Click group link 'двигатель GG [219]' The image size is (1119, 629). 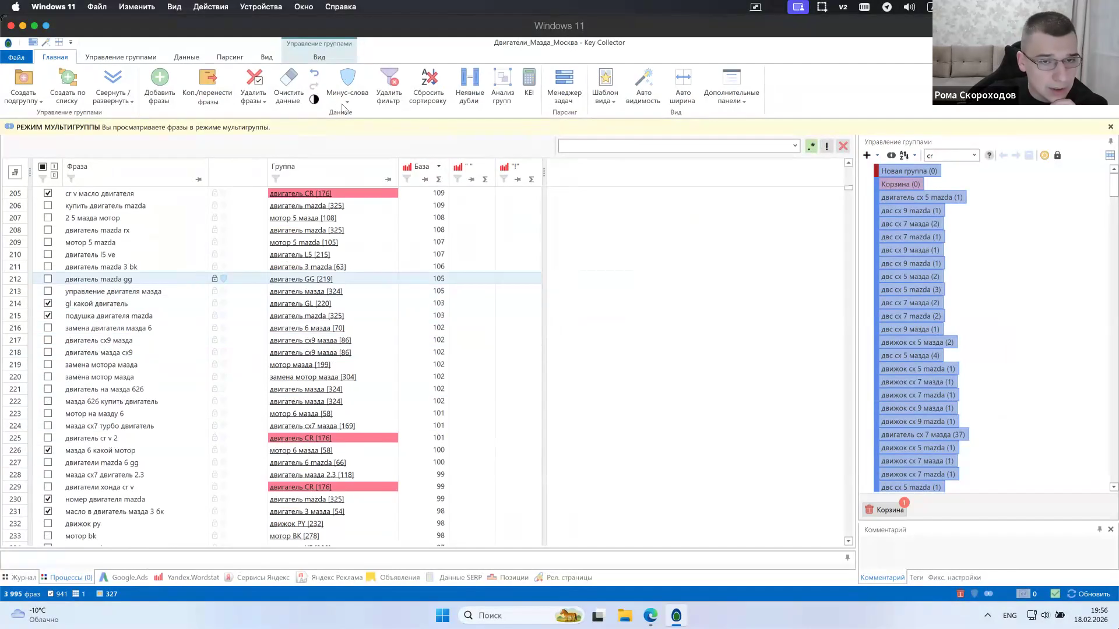[x=301, y=279]
